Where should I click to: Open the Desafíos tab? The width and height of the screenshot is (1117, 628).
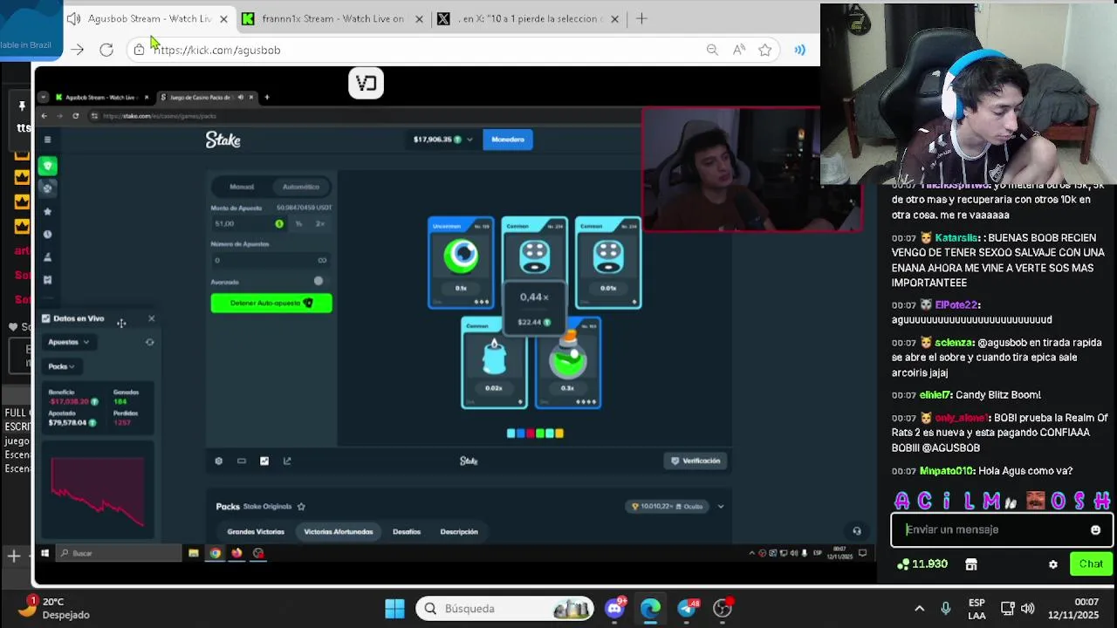tap(407, 531)
